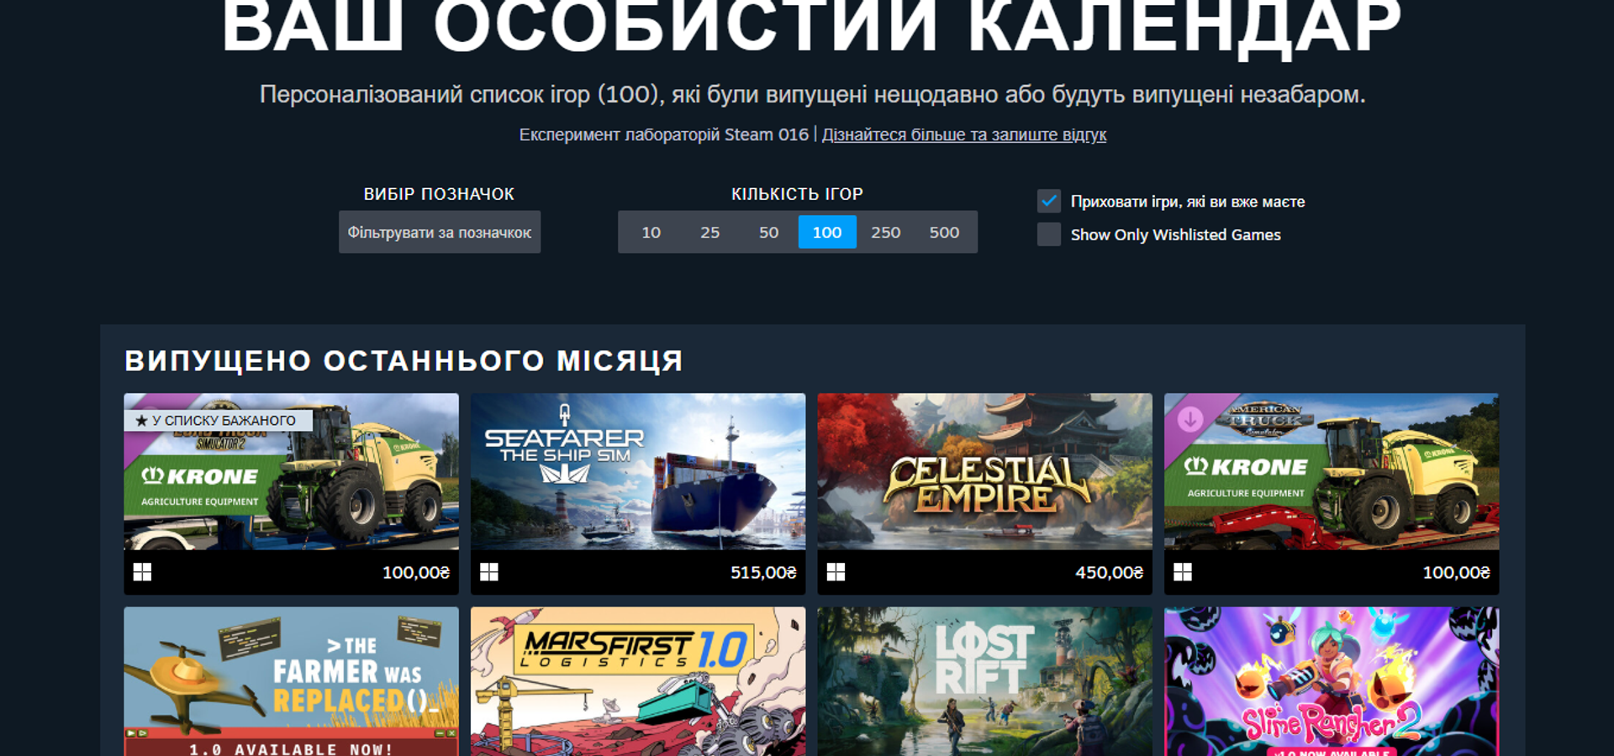This screenshot has height=756, width=1614.
Task: Click Seafarer price 515,00₴
Action: [x=763, y=572]
